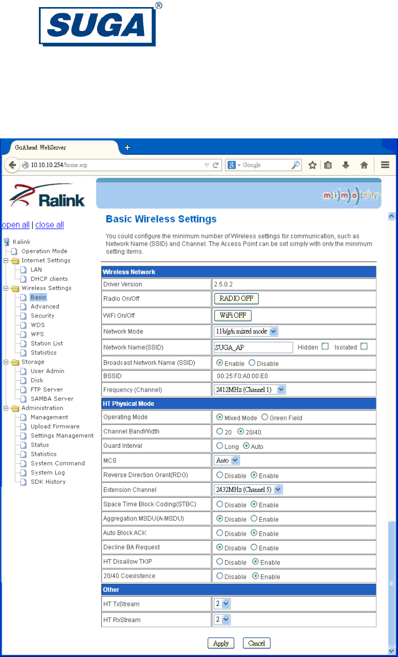
Task: Select Disable for Space Time Block Coding
Action: [220, 504]
